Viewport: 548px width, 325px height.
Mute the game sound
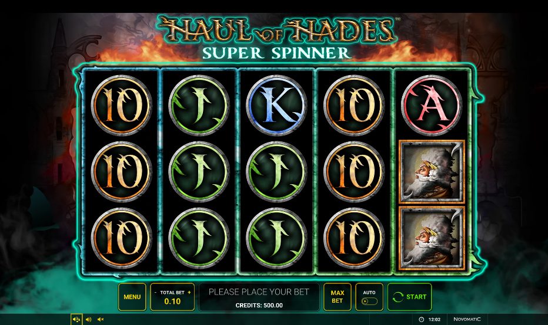pos(101,319)
